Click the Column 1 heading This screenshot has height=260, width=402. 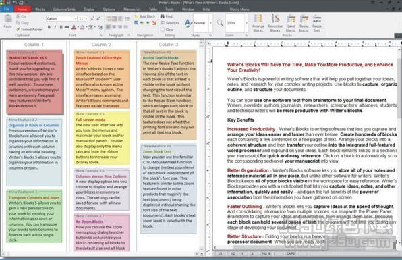(34, 45)
